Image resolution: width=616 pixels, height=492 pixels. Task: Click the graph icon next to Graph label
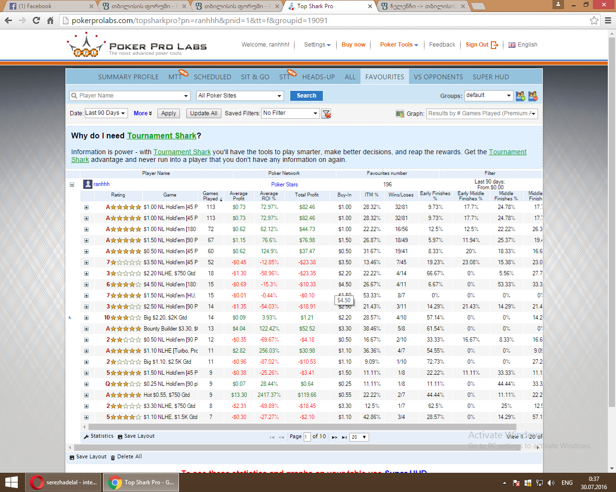point(400,113)
